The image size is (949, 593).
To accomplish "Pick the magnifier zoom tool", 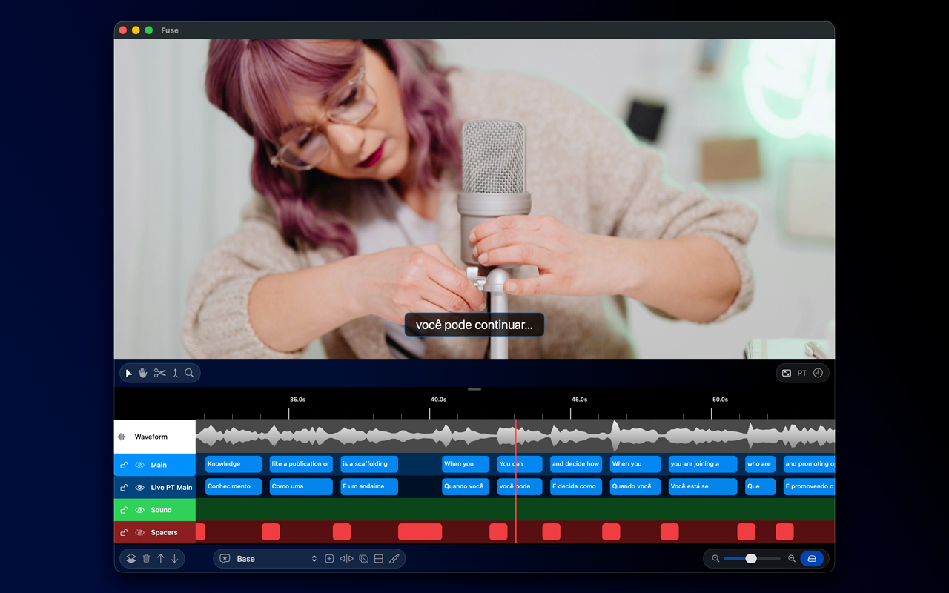I will [x=189, y=374].
